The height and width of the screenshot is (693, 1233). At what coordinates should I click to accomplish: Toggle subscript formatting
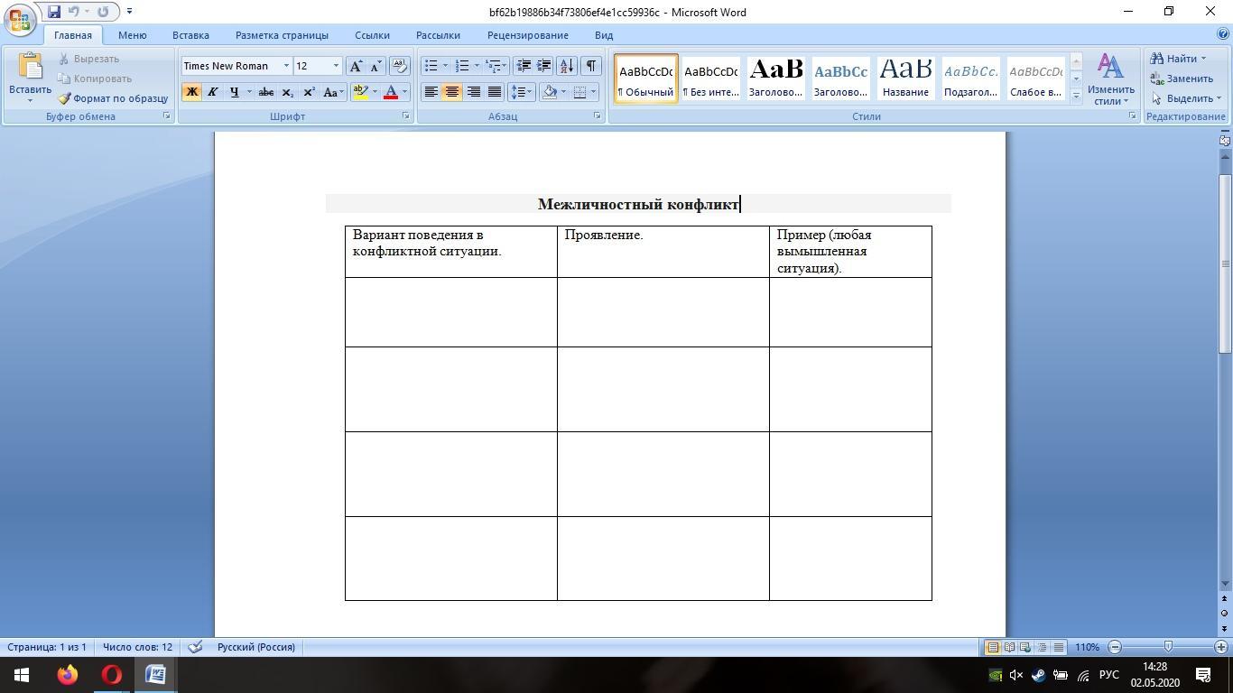287,92
